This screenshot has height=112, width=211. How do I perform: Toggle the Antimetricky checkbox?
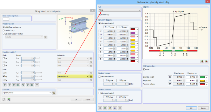click(x=100, y=14)
